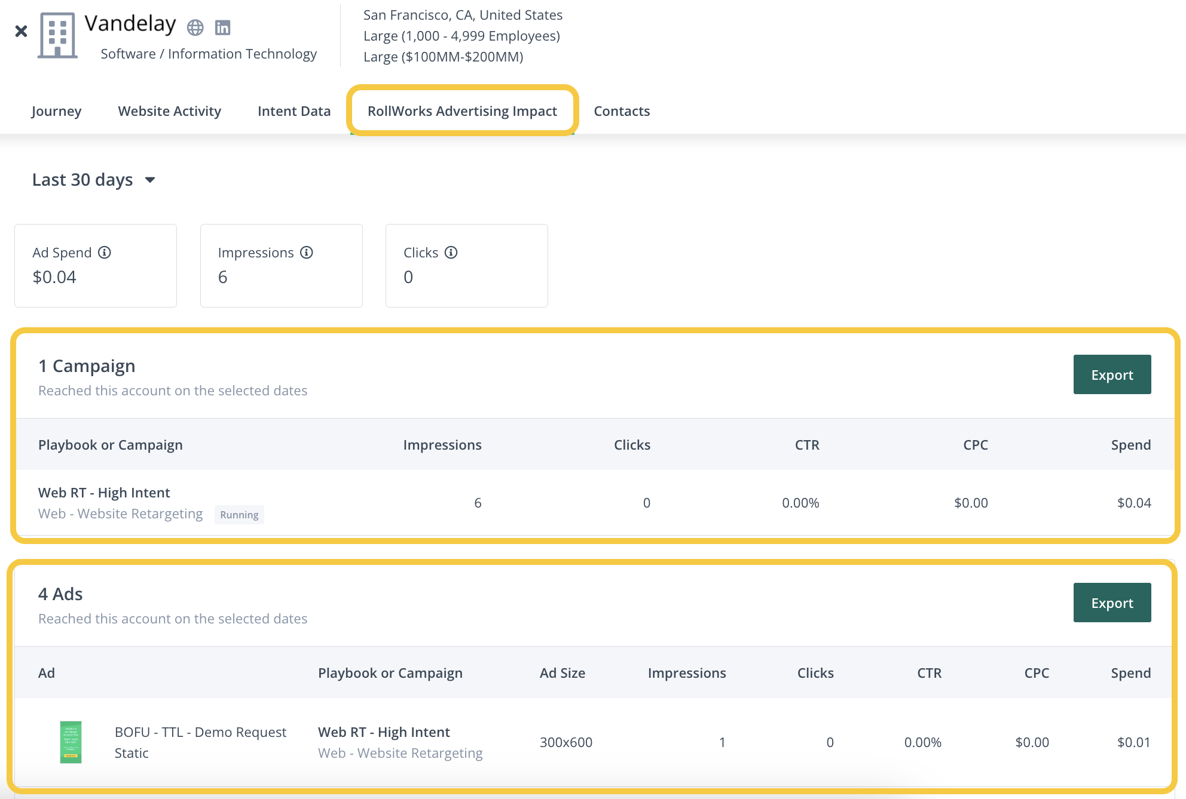Click Spend column header in Ads table

point(1131,673)
